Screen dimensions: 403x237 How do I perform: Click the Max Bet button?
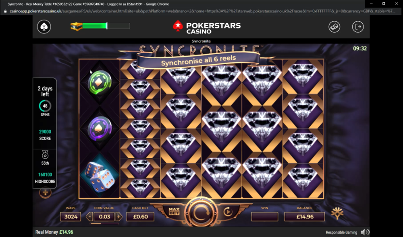[x=174, y=212]
